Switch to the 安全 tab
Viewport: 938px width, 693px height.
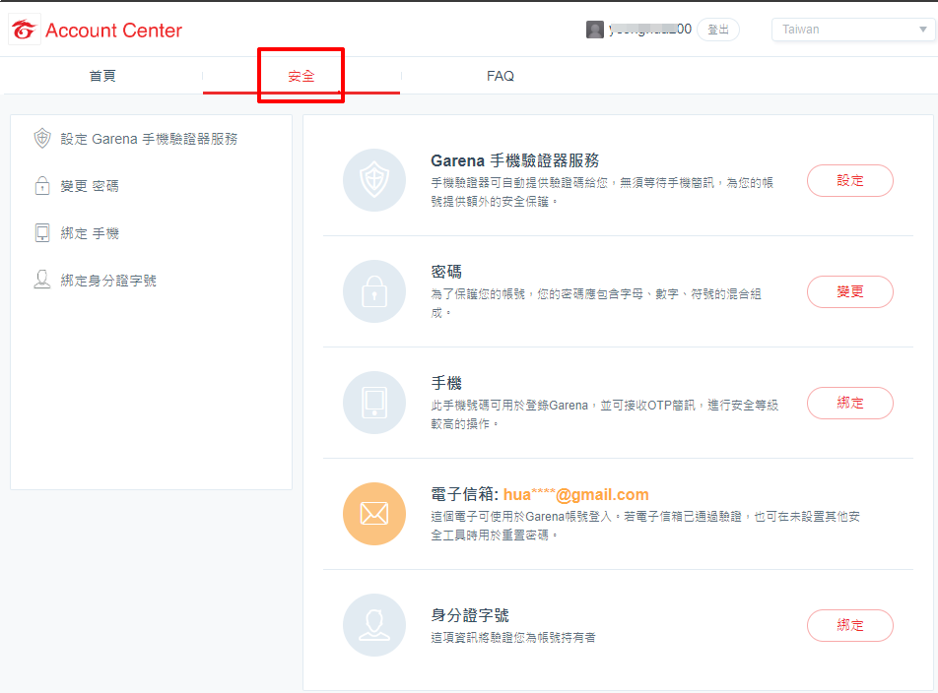pyautogui.click(x=301, y=76)
